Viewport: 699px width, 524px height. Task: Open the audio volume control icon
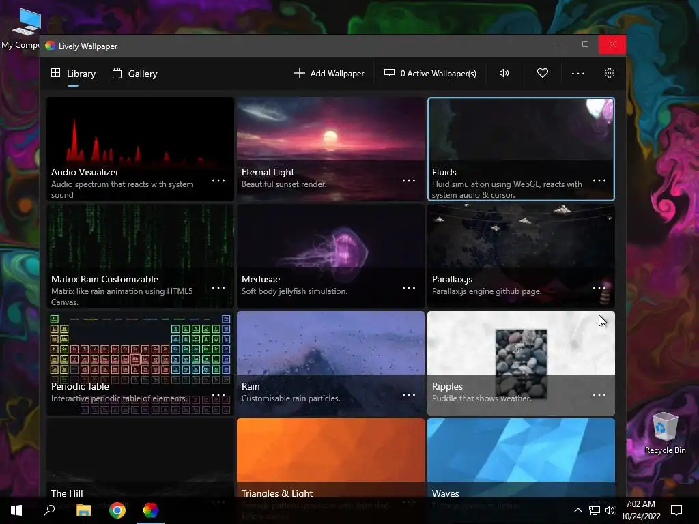(504, 73)
